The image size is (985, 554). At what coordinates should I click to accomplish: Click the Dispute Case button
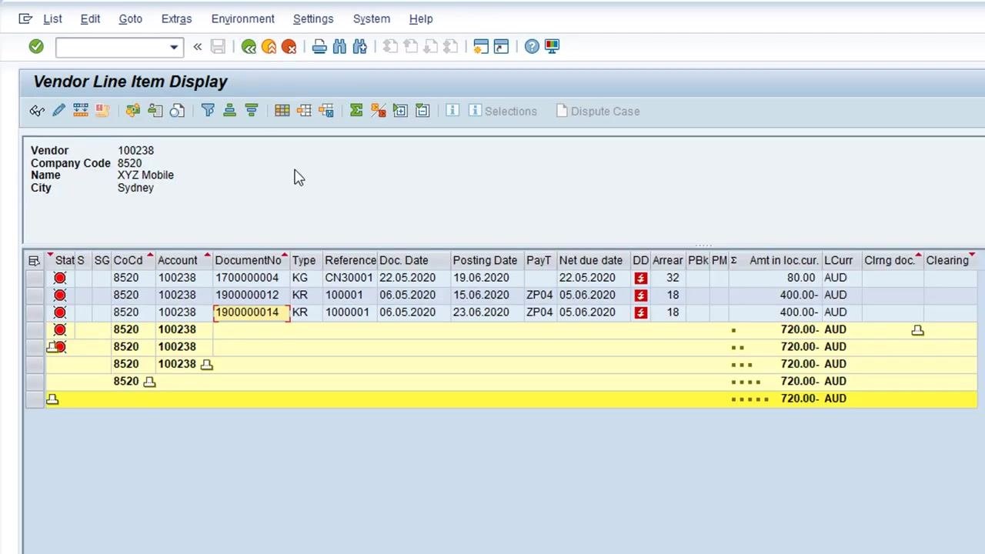(x=598, y=111)
